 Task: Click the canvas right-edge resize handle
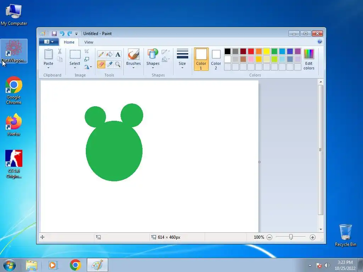point(259,162)
